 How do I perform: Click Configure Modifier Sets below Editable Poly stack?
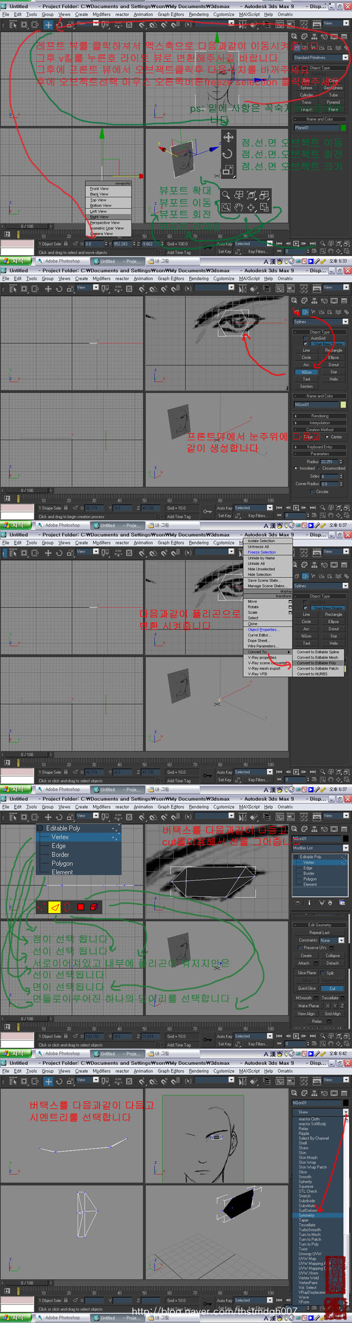coord(342,903)
